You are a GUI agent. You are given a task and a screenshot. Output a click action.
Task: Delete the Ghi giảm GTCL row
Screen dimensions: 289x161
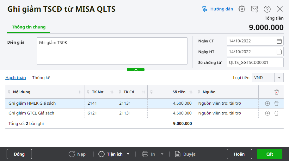pos(276,113)
